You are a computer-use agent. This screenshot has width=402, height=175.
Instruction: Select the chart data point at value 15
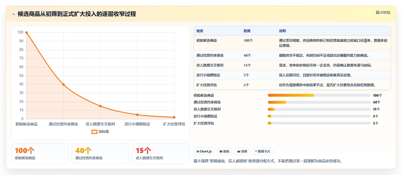point(100,106)
